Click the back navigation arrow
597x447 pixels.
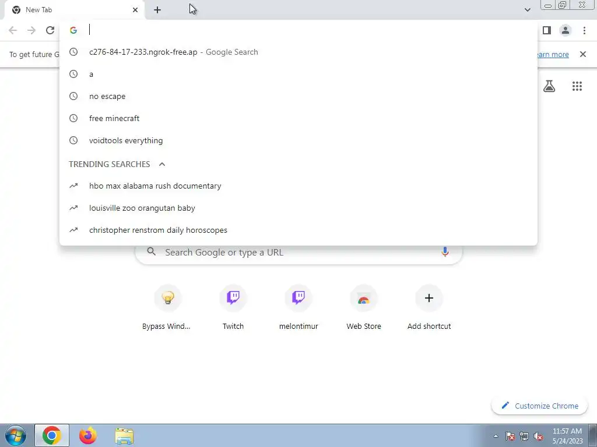(13, 30)
